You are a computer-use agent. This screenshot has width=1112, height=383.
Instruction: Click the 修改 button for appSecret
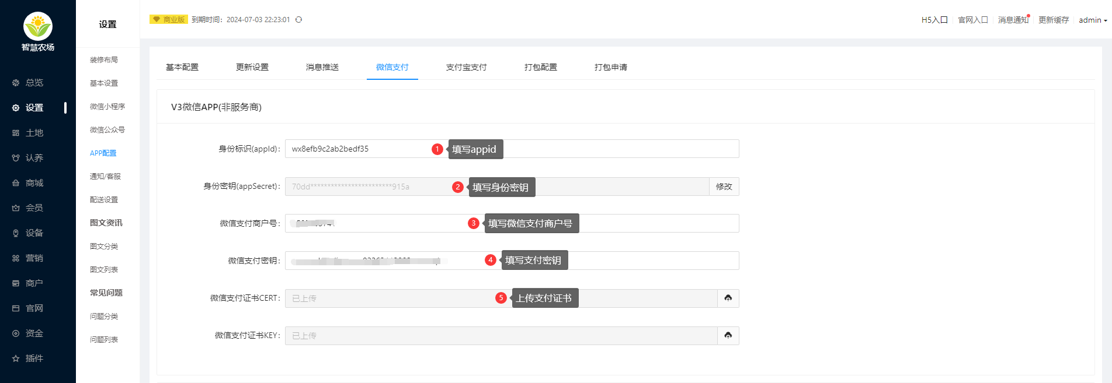[724, 187]
